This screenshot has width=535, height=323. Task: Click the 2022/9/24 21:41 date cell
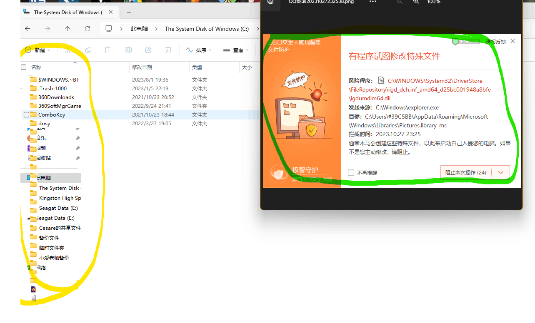coord(151,106)
